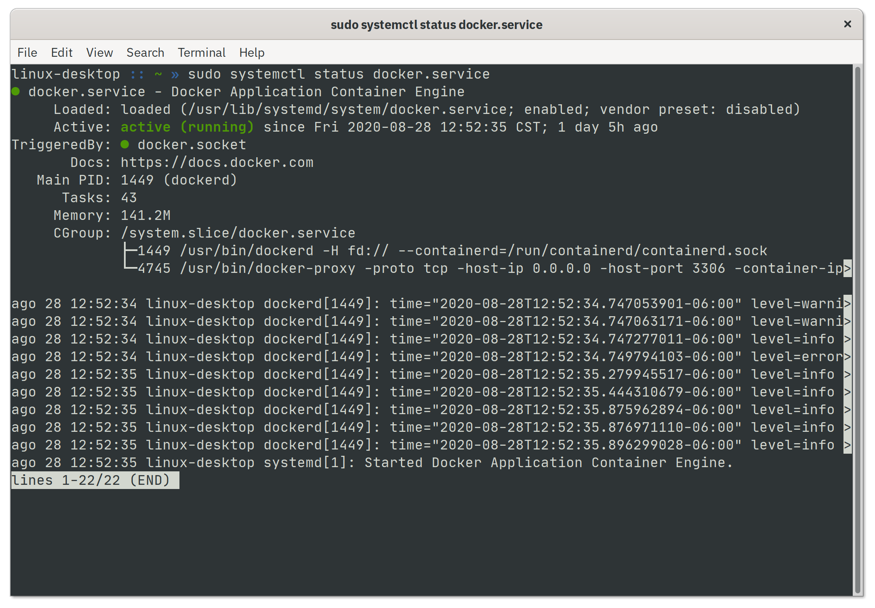Click the log line with timestamp 35.896299028

coord(427,445)
